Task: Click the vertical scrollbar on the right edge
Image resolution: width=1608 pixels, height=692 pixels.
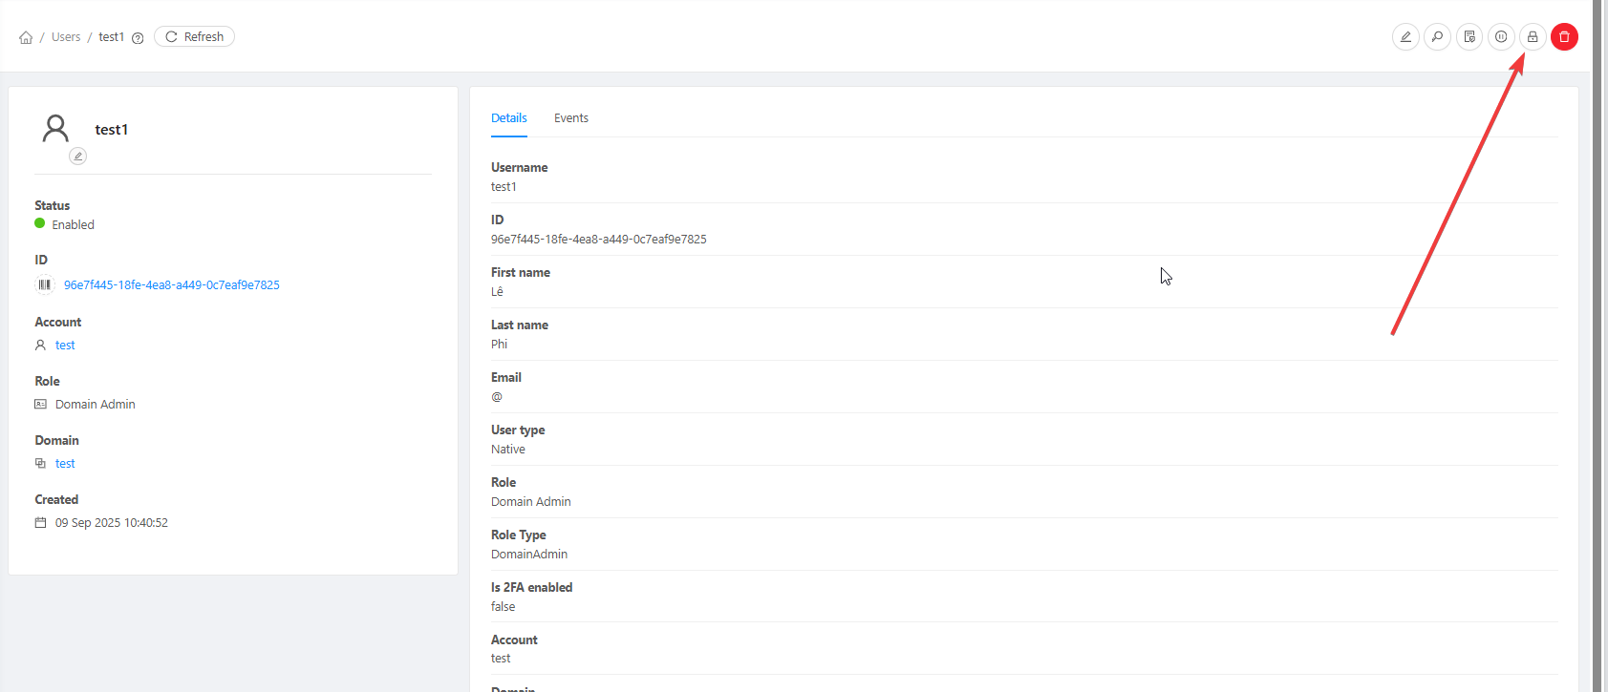Action: tap(1598, 344)
